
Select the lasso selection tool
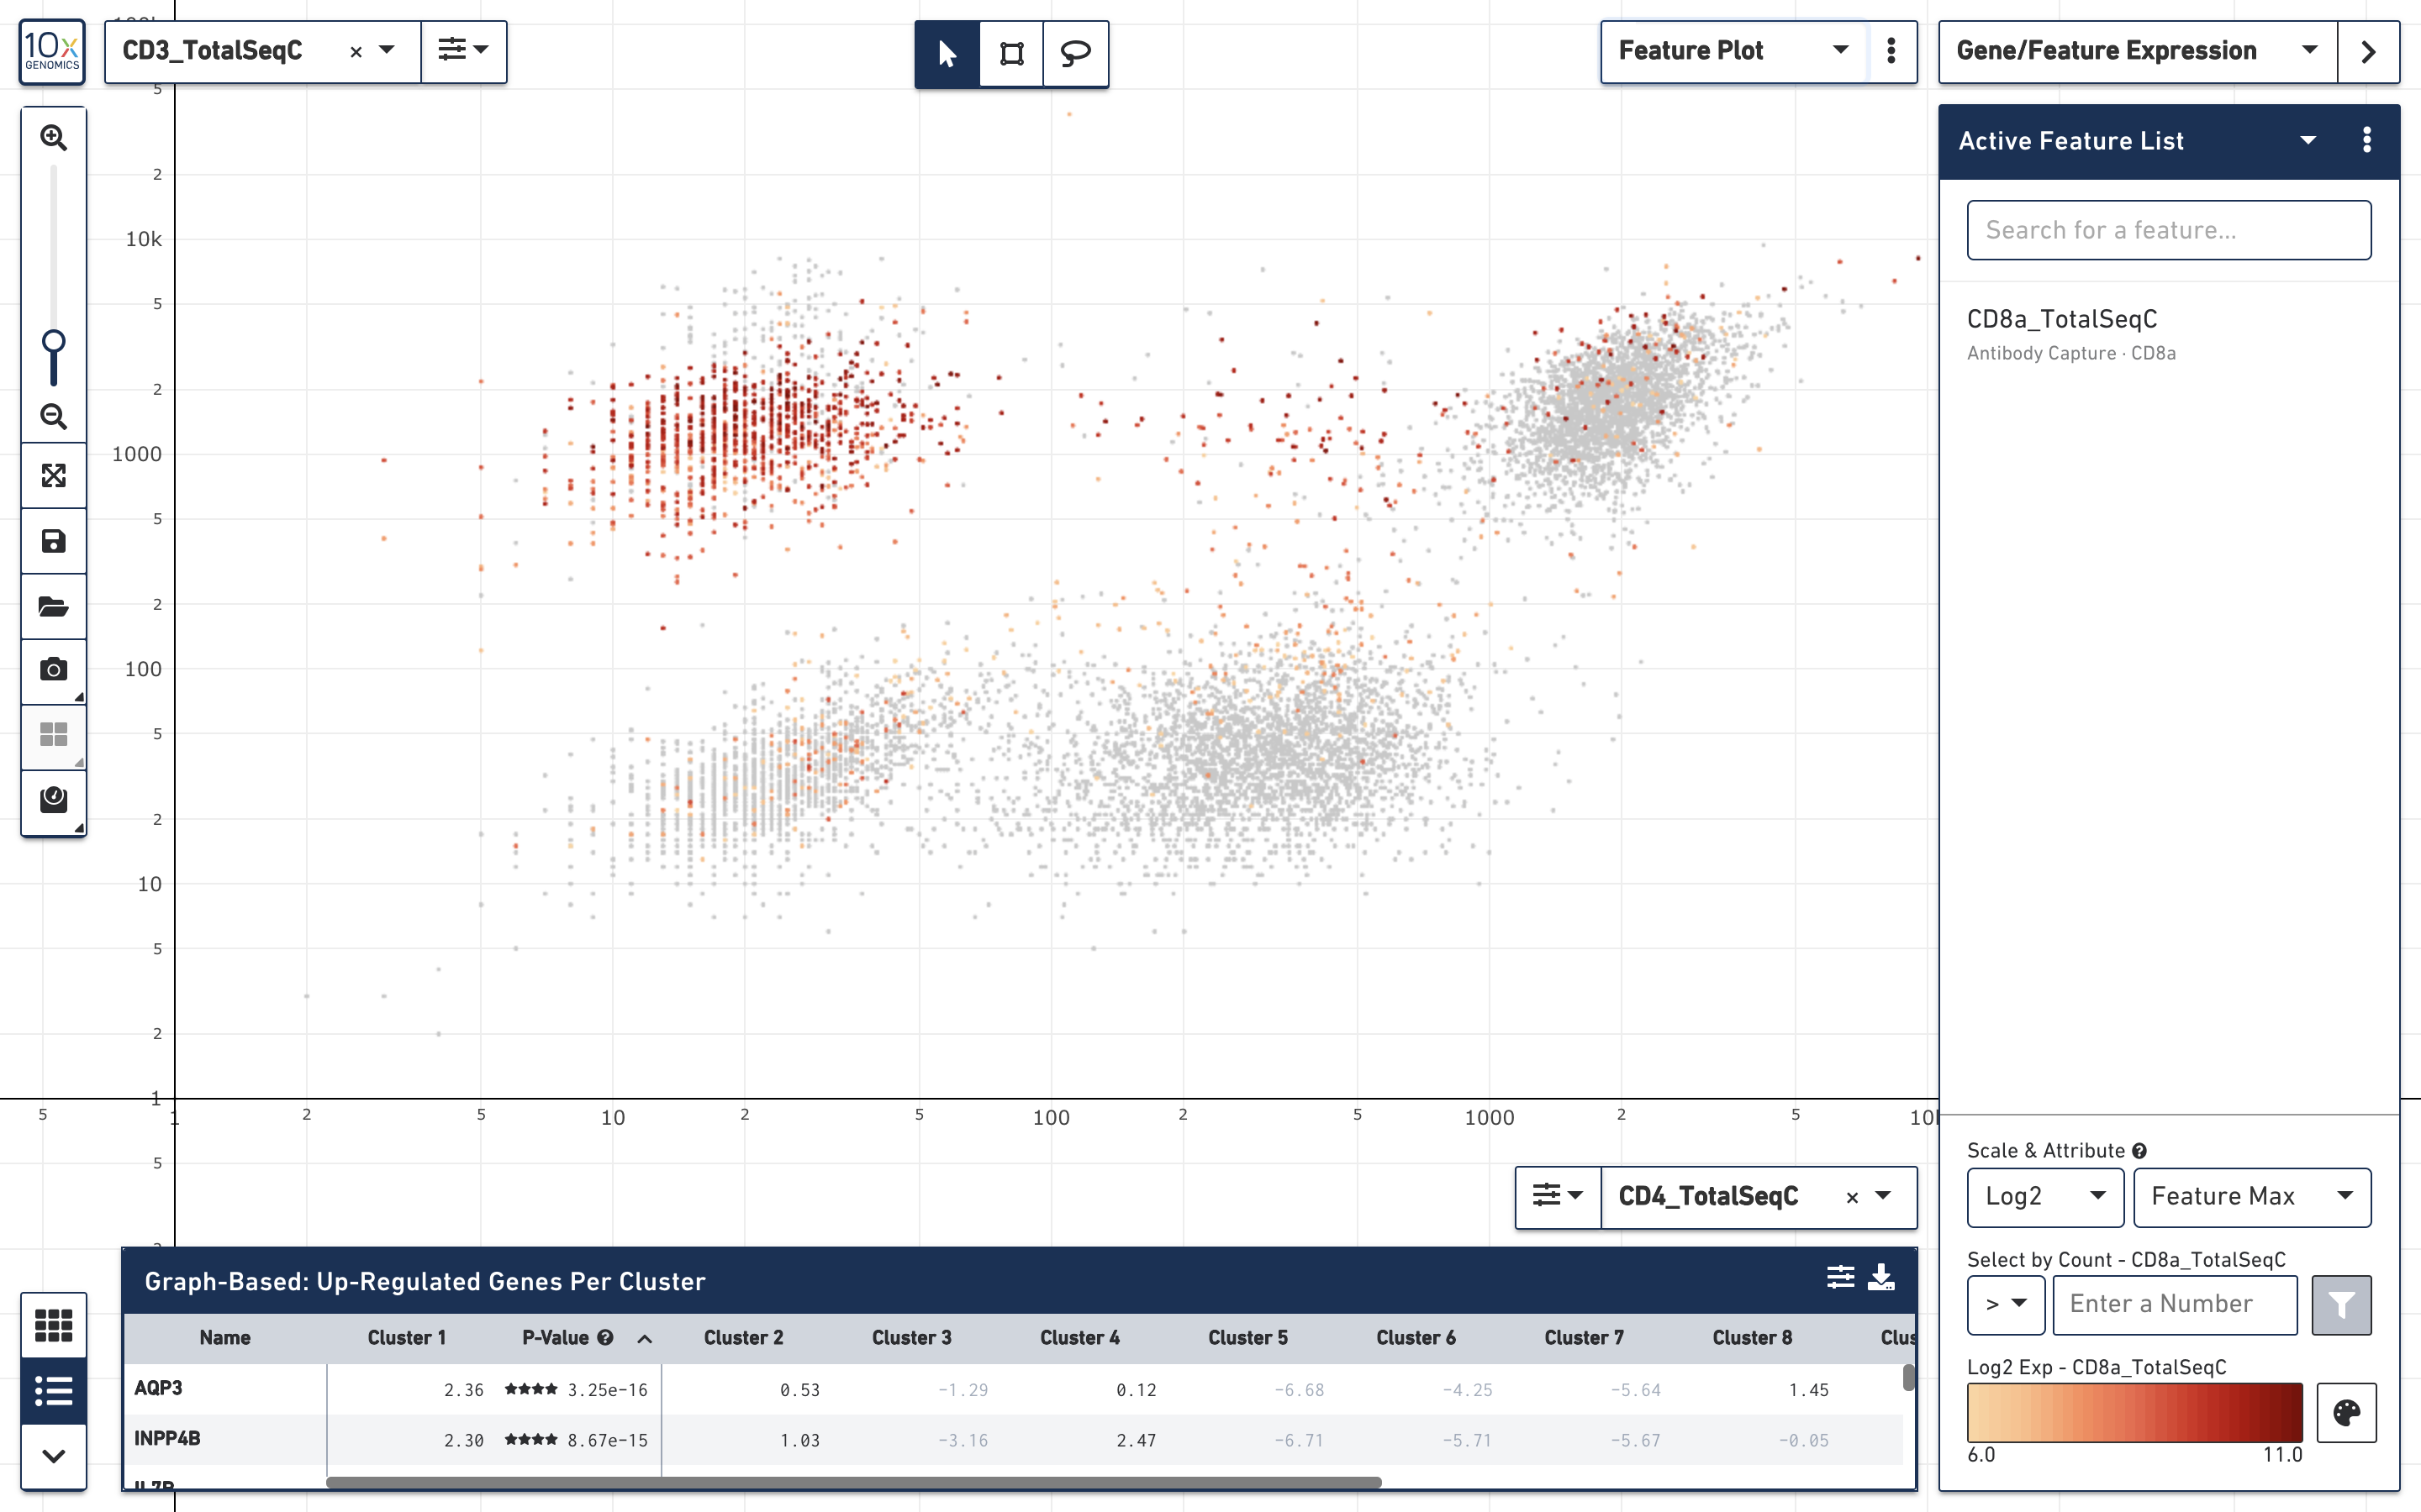tap(1075, 53)
